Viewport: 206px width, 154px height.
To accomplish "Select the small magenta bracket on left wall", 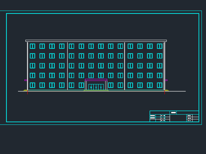I will (x=26, y=80).
